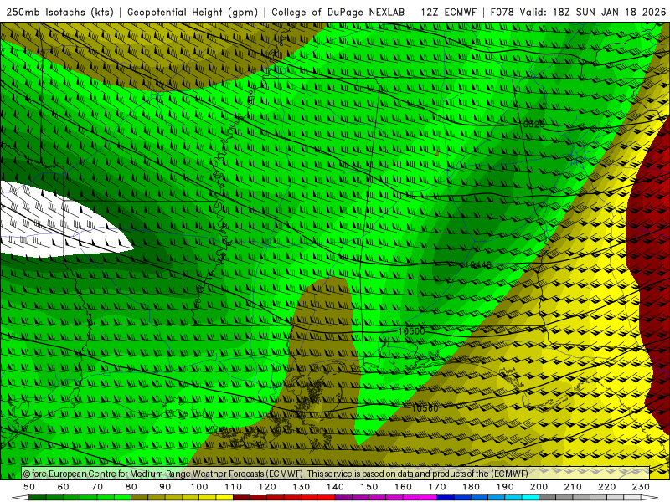Click the colorbar label 120
The image size is (670, 502).
(x=267, y=487)
